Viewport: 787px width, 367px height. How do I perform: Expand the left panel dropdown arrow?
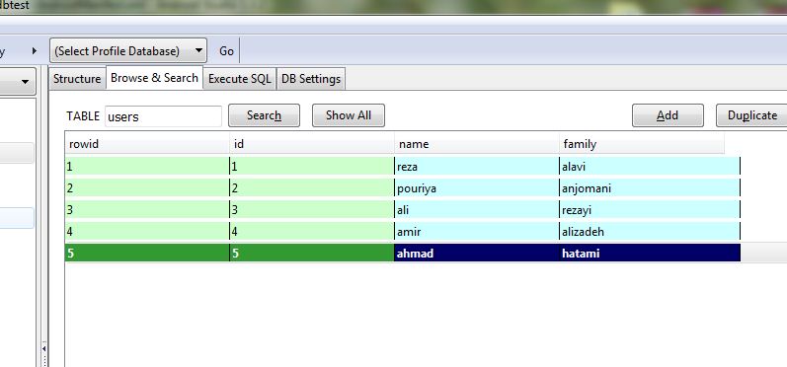(x=25, y=82)
